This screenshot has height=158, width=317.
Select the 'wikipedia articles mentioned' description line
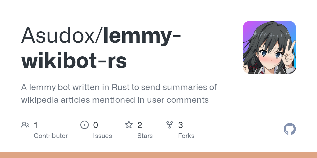click(115, 100)
